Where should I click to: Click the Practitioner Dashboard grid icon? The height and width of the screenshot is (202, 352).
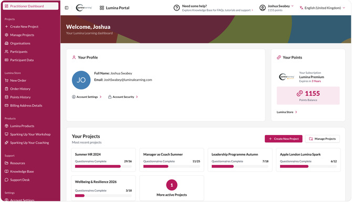[x=6, y=6]
